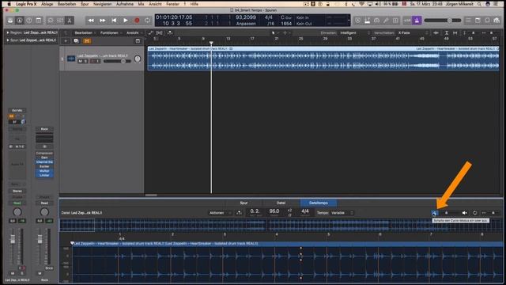This screenshot has height=285, width=506.
Task: Switch to the Spur editor tab
Action: click(244, 203)
